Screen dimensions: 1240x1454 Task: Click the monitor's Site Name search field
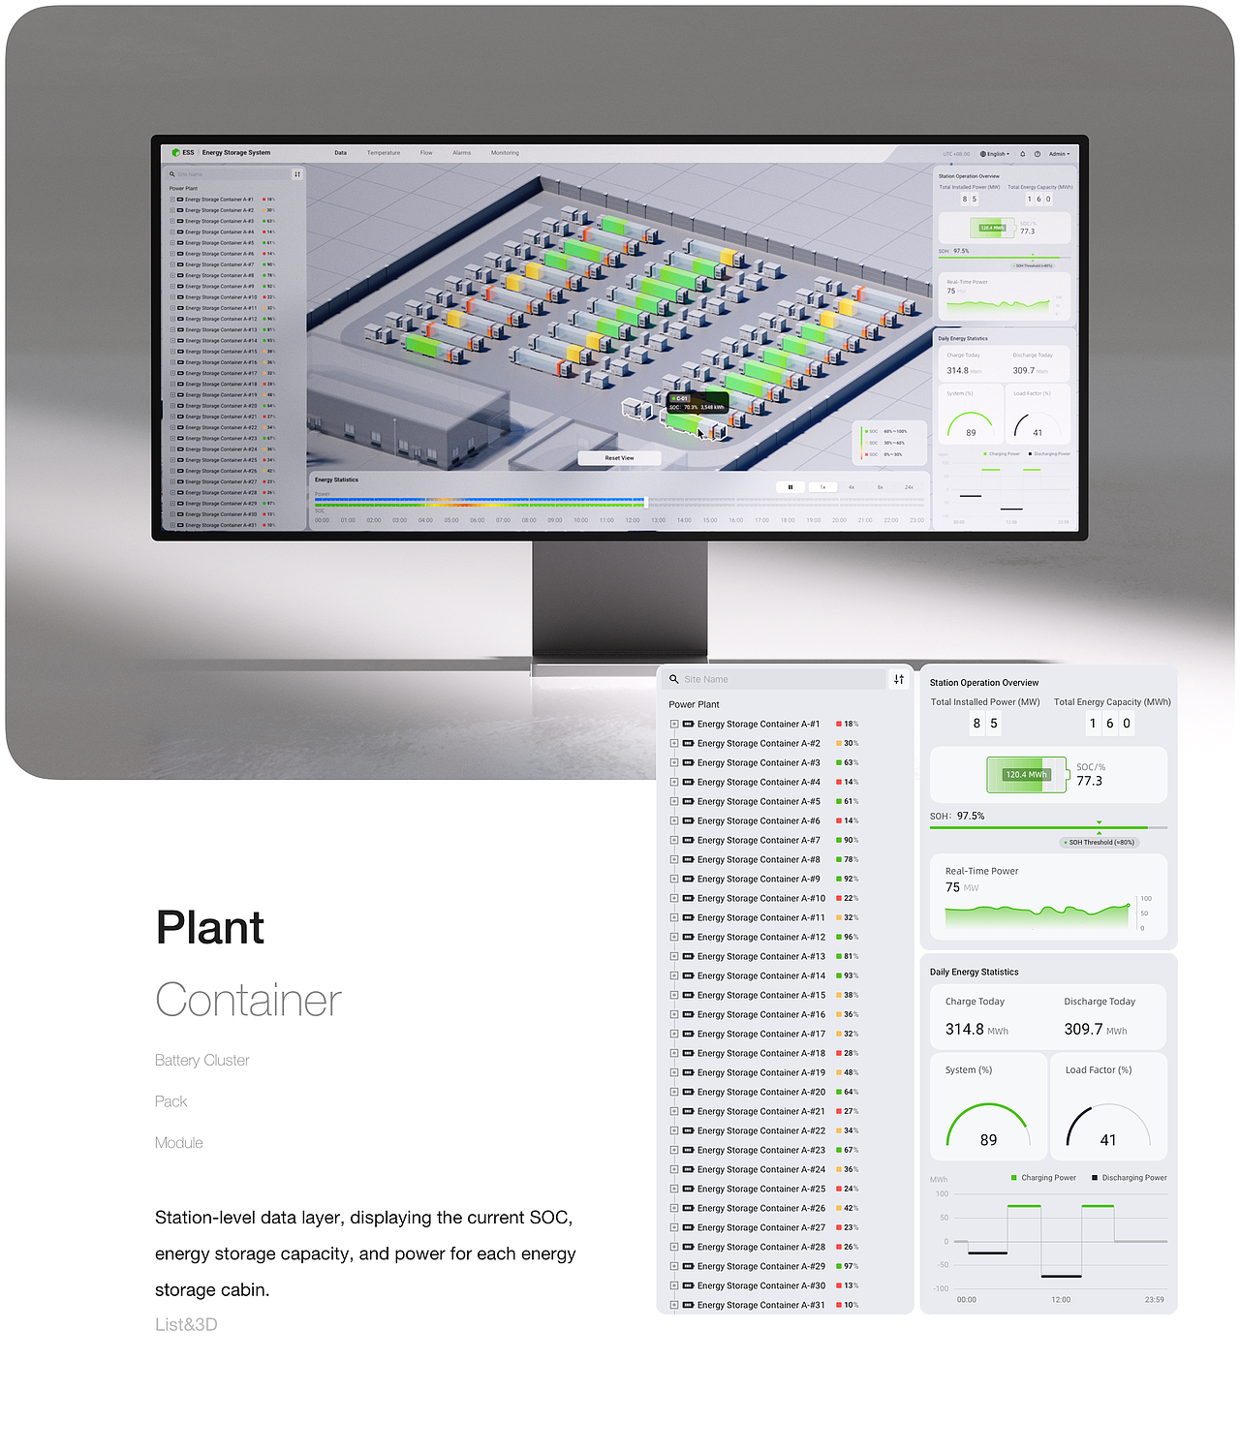(229, 174)
